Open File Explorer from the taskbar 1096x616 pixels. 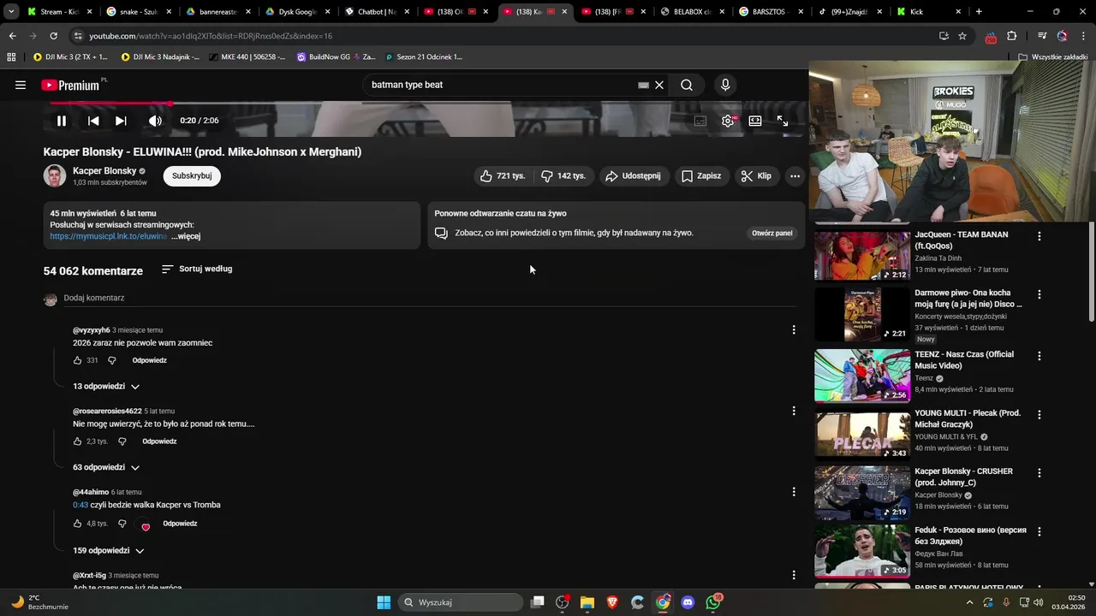pyautogui.click(x=587, y=602)
